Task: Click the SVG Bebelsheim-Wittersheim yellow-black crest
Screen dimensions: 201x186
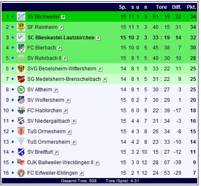Action: click(x=21, y=69)
